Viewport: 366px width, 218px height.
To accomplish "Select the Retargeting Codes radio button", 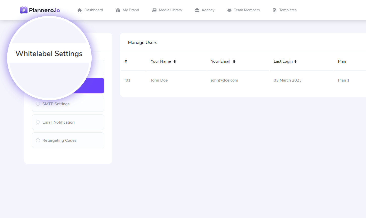I will coord(38,140).
